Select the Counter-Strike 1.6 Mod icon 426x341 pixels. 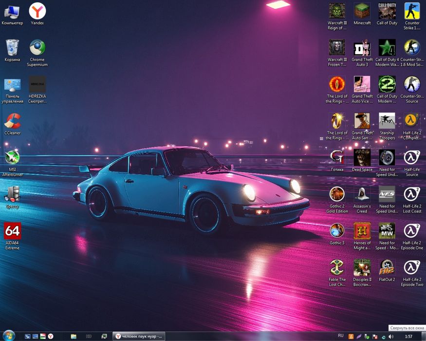pos(412,53)
